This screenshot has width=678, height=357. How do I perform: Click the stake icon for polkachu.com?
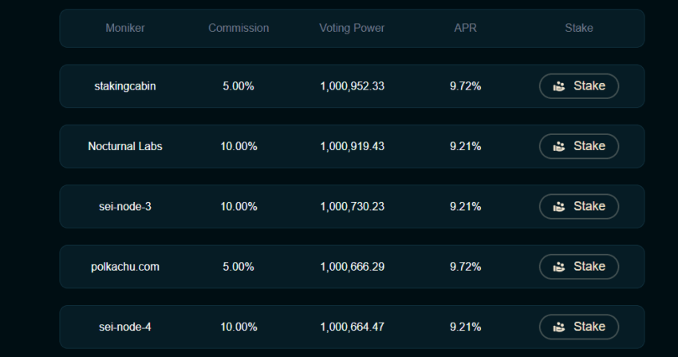pyautogui.click(x=558, y=267)
